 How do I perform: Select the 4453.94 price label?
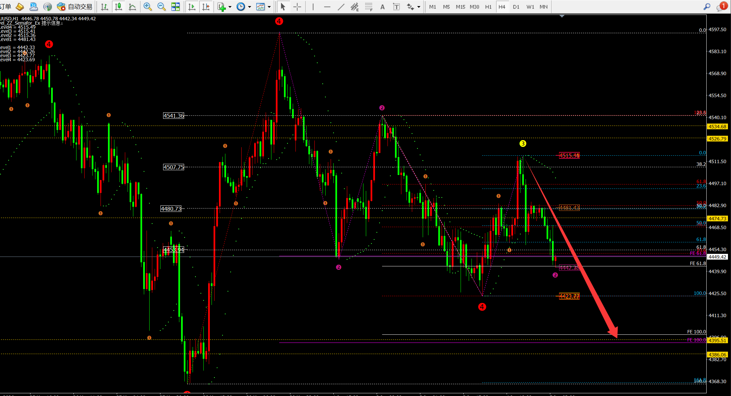pyautogui.click(x=174, y=250)
